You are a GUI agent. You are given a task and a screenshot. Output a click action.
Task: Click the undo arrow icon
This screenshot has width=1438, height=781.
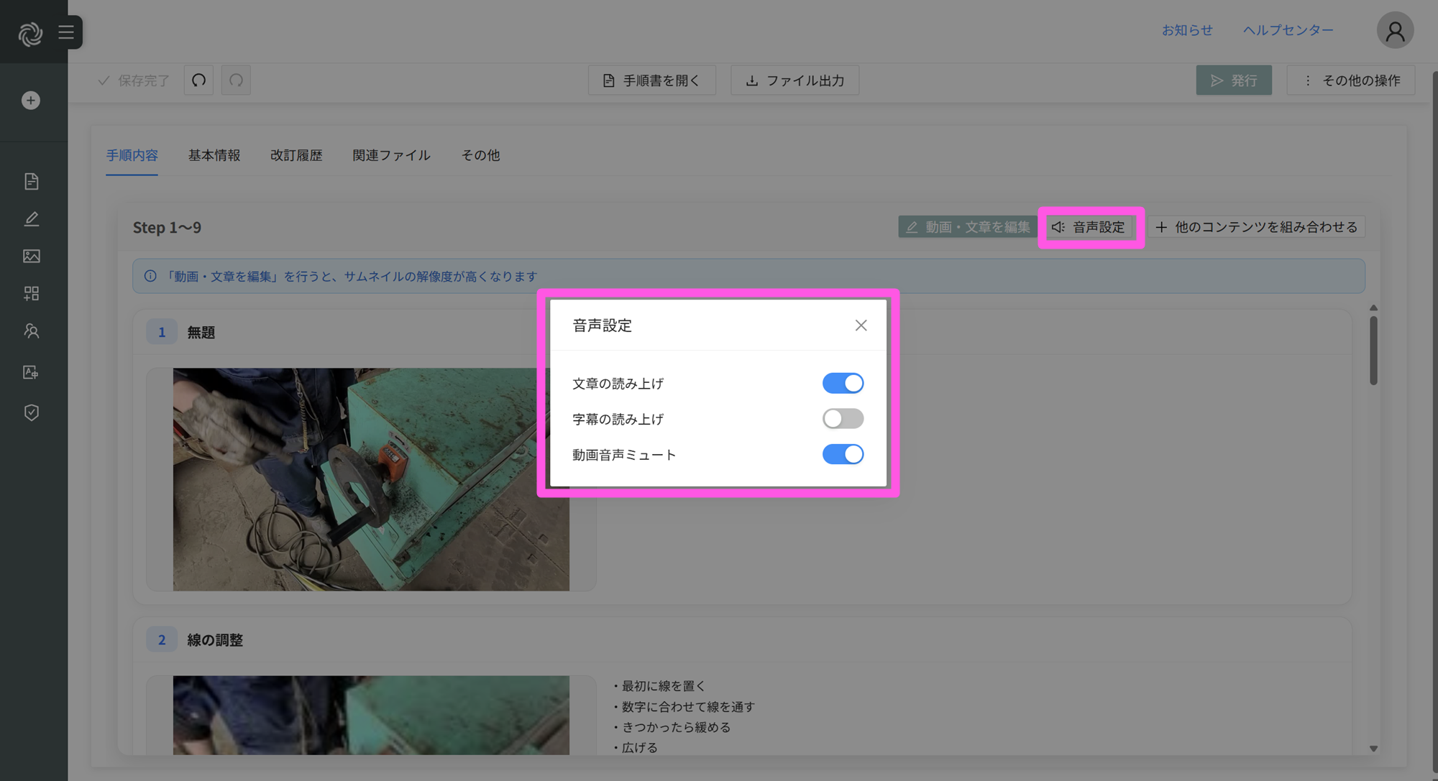[x=199, y=80]
